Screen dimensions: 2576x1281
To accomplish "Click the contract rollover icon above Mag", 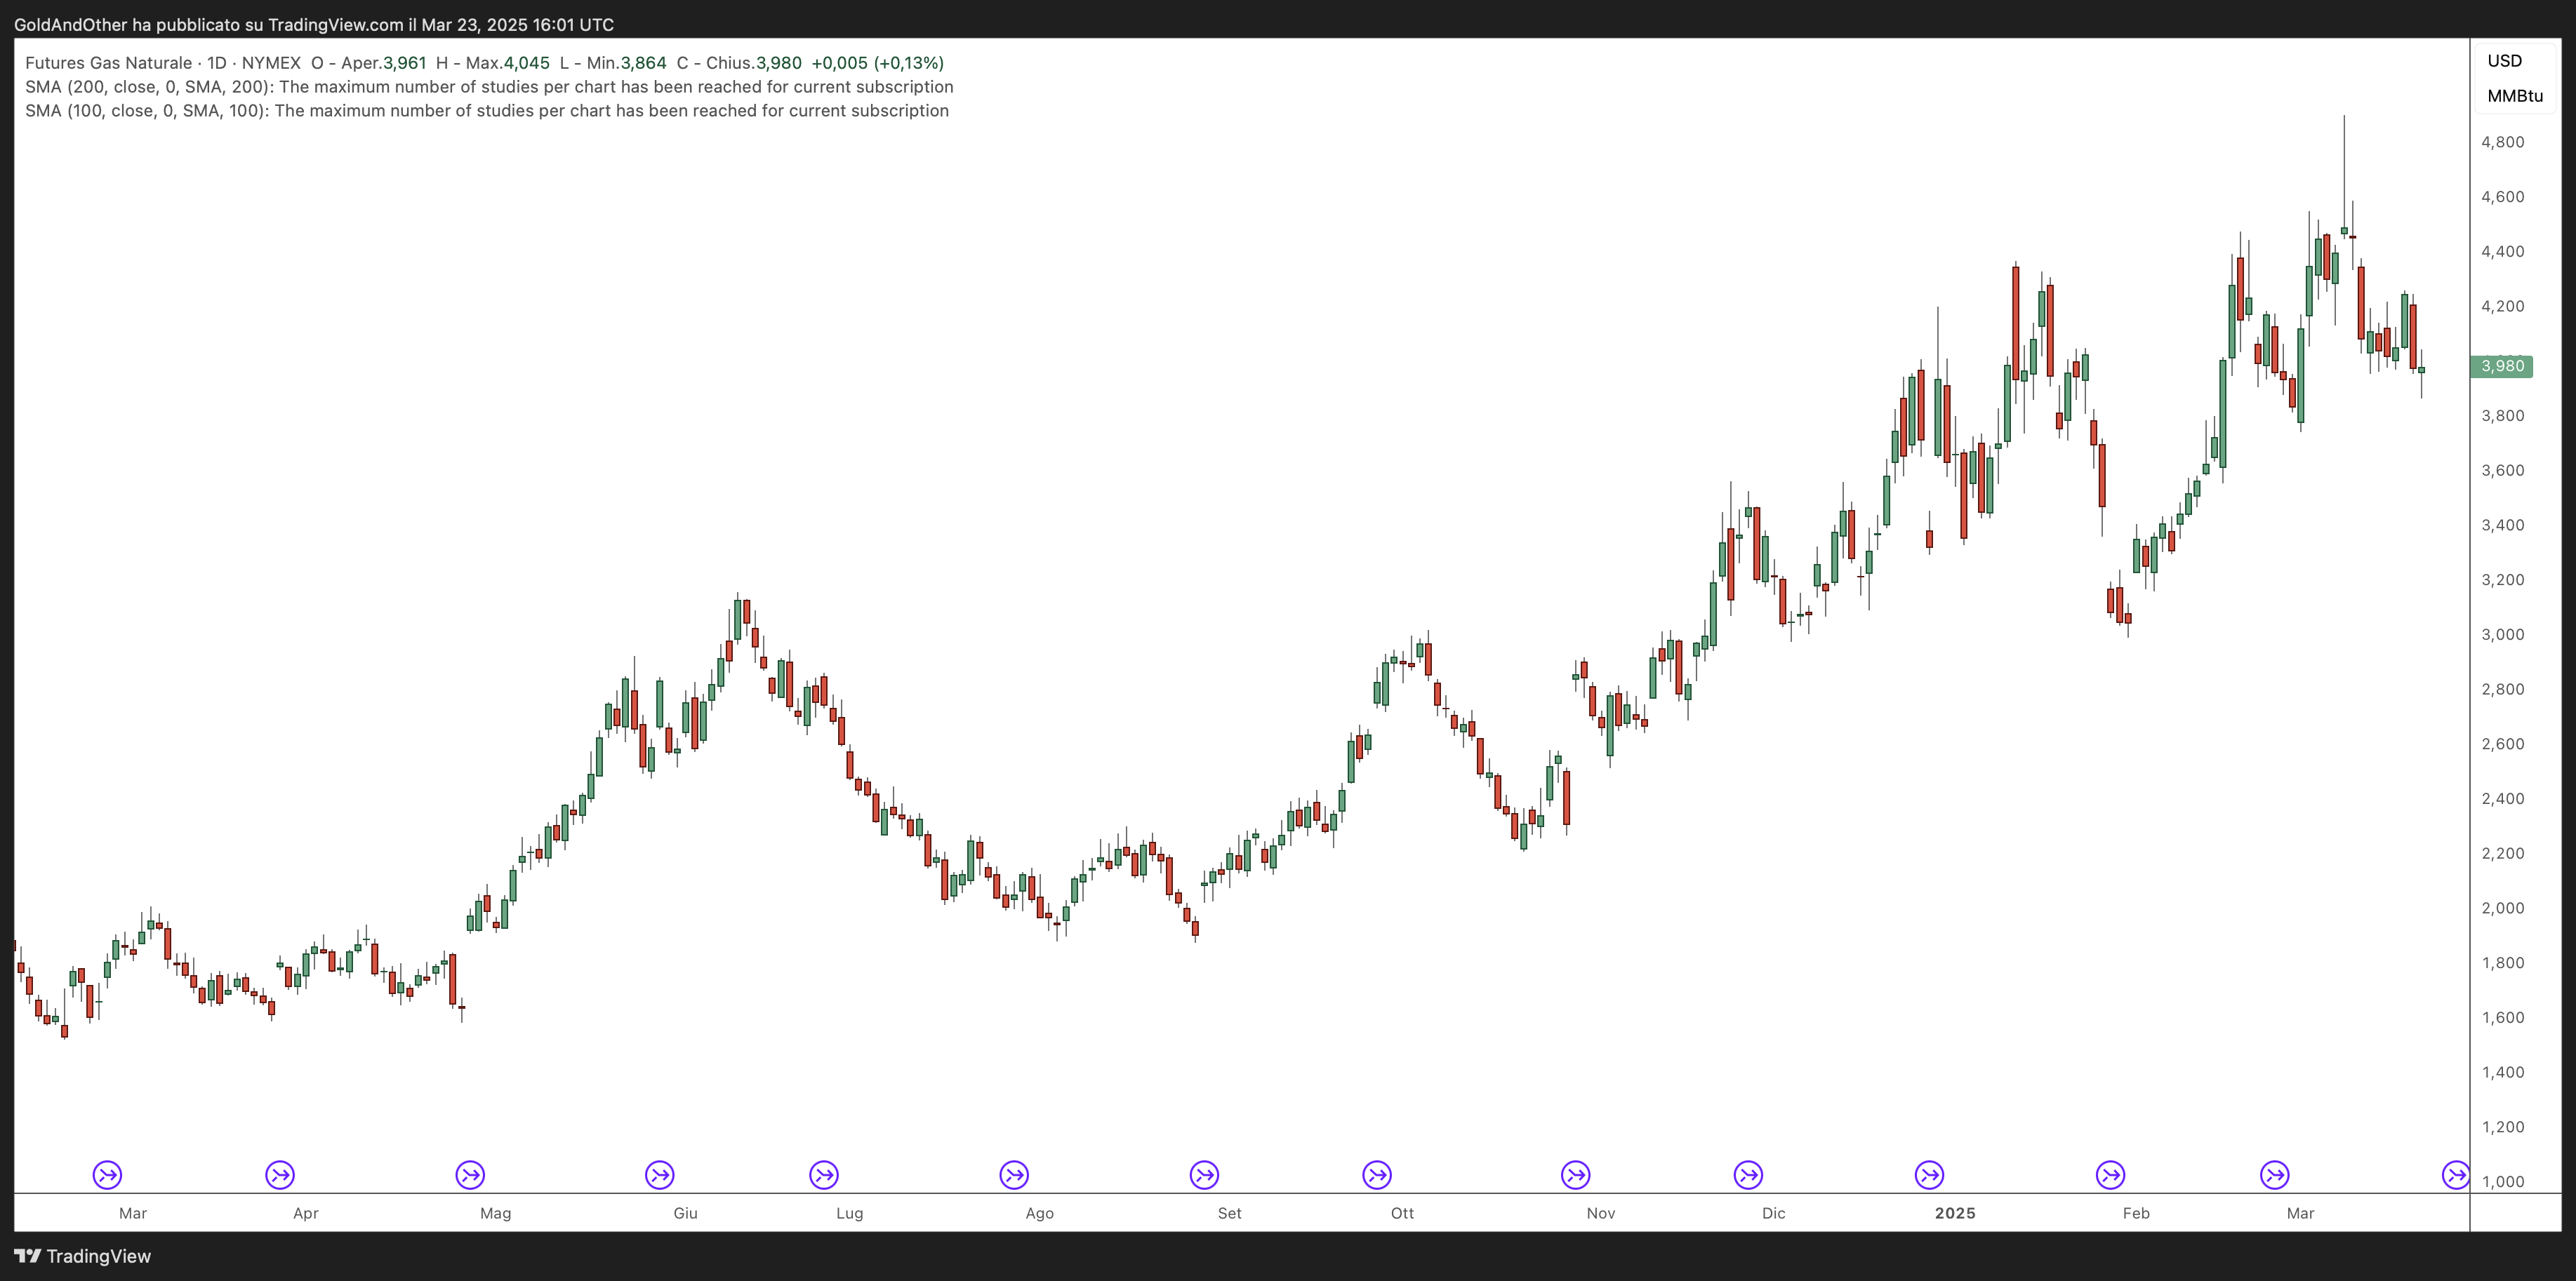I will tap(470, 1174).
